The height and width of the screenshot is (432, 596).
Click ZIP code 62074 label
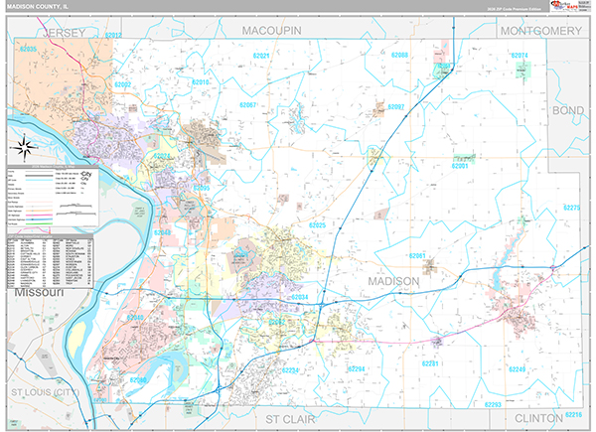pos(518,56)
